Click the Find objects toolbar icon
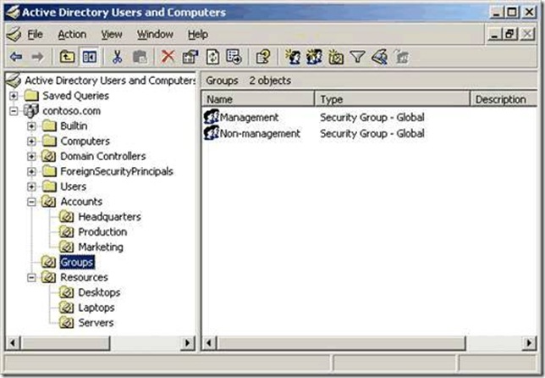The image size is (545, 378). [379, 57]
